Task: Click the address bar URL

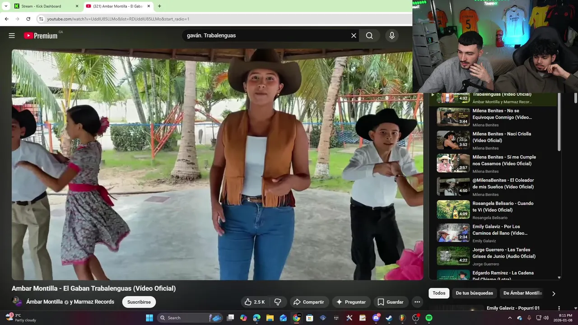Action: coord(118,19)
